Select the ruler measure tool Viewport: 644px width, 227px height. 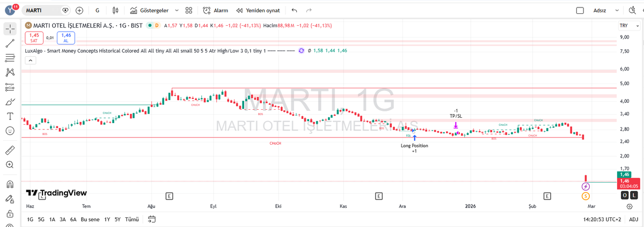[10, 150]
